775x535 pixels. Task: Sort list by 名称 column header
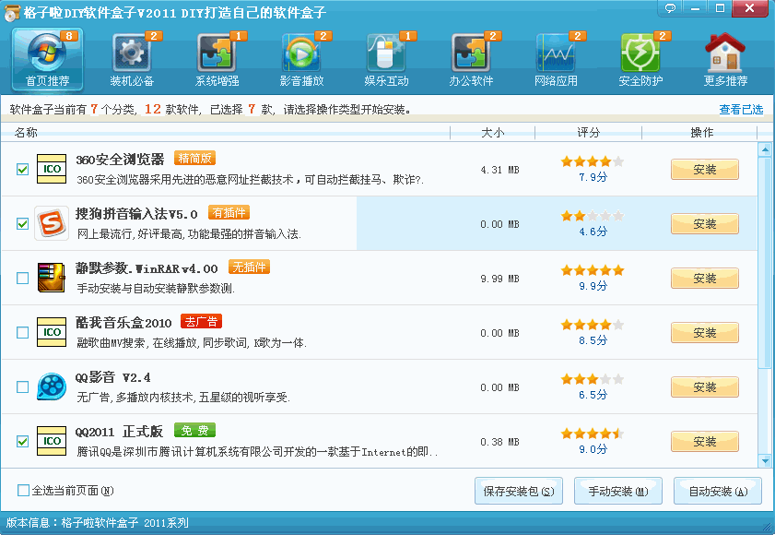[226, 133]
